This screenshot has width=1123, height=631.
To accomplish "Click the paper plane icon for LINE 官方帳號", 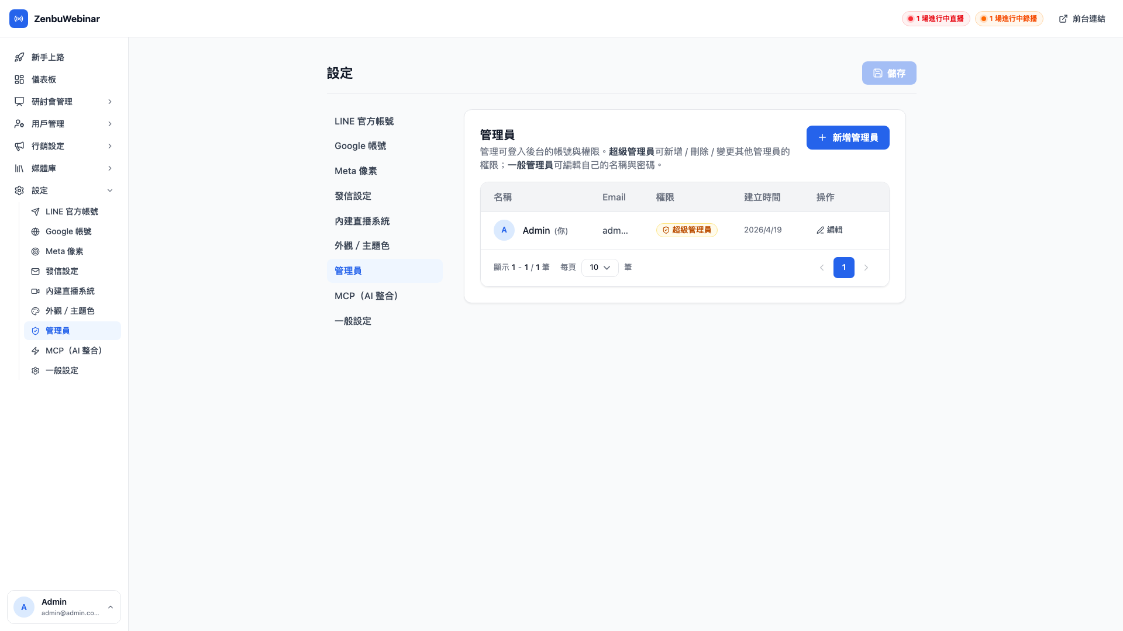I will [x=36, y=212].
